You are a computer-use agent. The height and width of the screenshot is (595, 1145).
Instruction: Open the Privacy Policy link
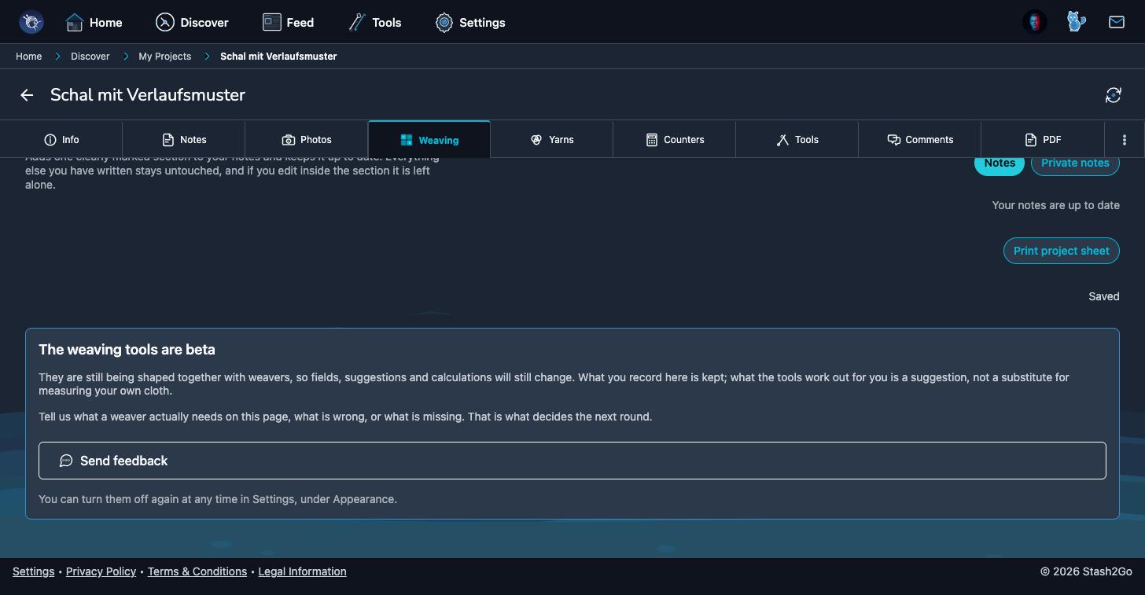point(101,571)
